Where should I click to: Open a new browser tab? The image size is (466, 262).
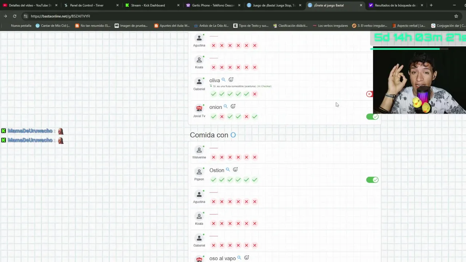(x=431, y=5)
